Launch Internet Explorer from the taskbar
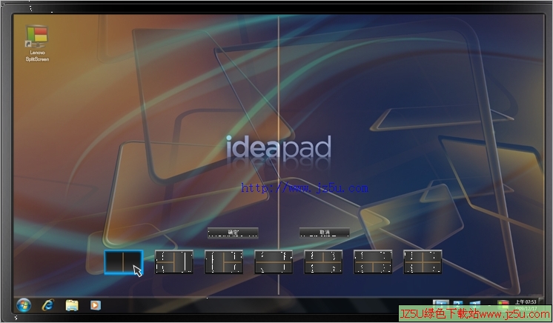The width and height of the screenshot is (553, 323). coord(47,305)
